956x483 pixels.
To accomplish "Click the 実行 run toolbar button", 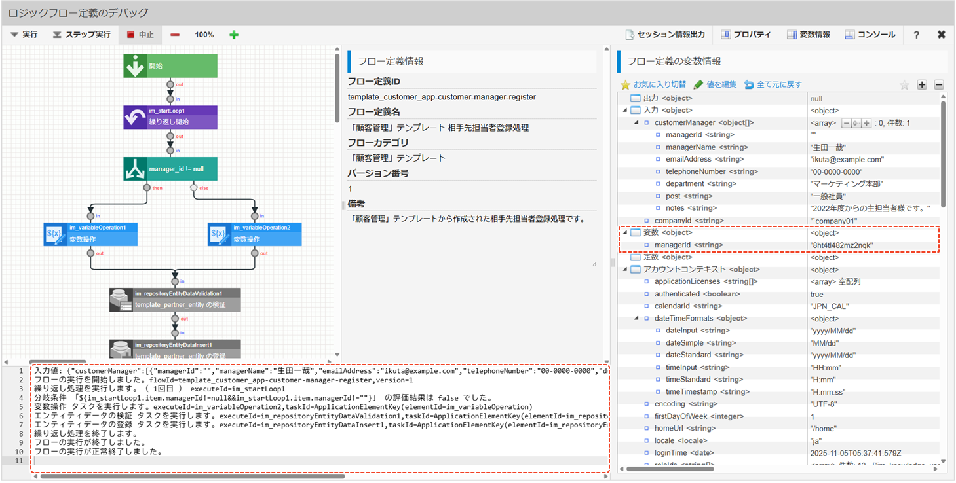I will [24, 35].
